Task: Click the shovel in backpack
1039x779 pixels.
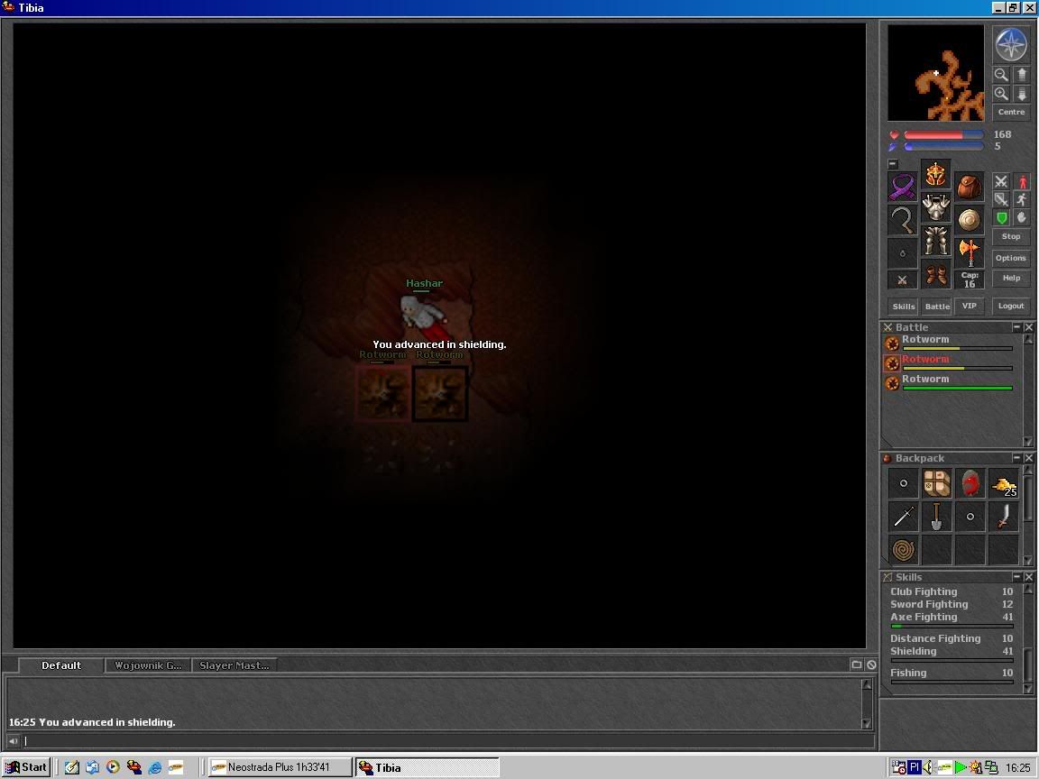Action: point(937,516)
